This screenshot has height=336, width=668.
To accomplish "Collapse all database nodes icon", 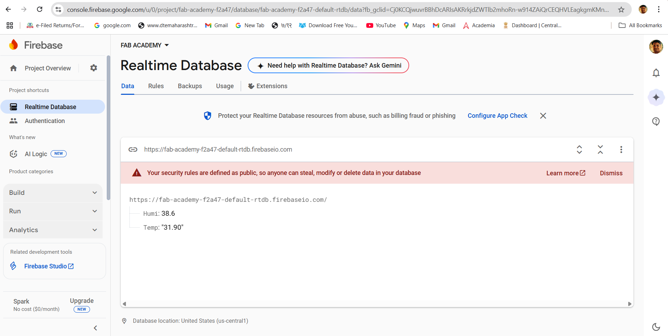I will (600, 150).
